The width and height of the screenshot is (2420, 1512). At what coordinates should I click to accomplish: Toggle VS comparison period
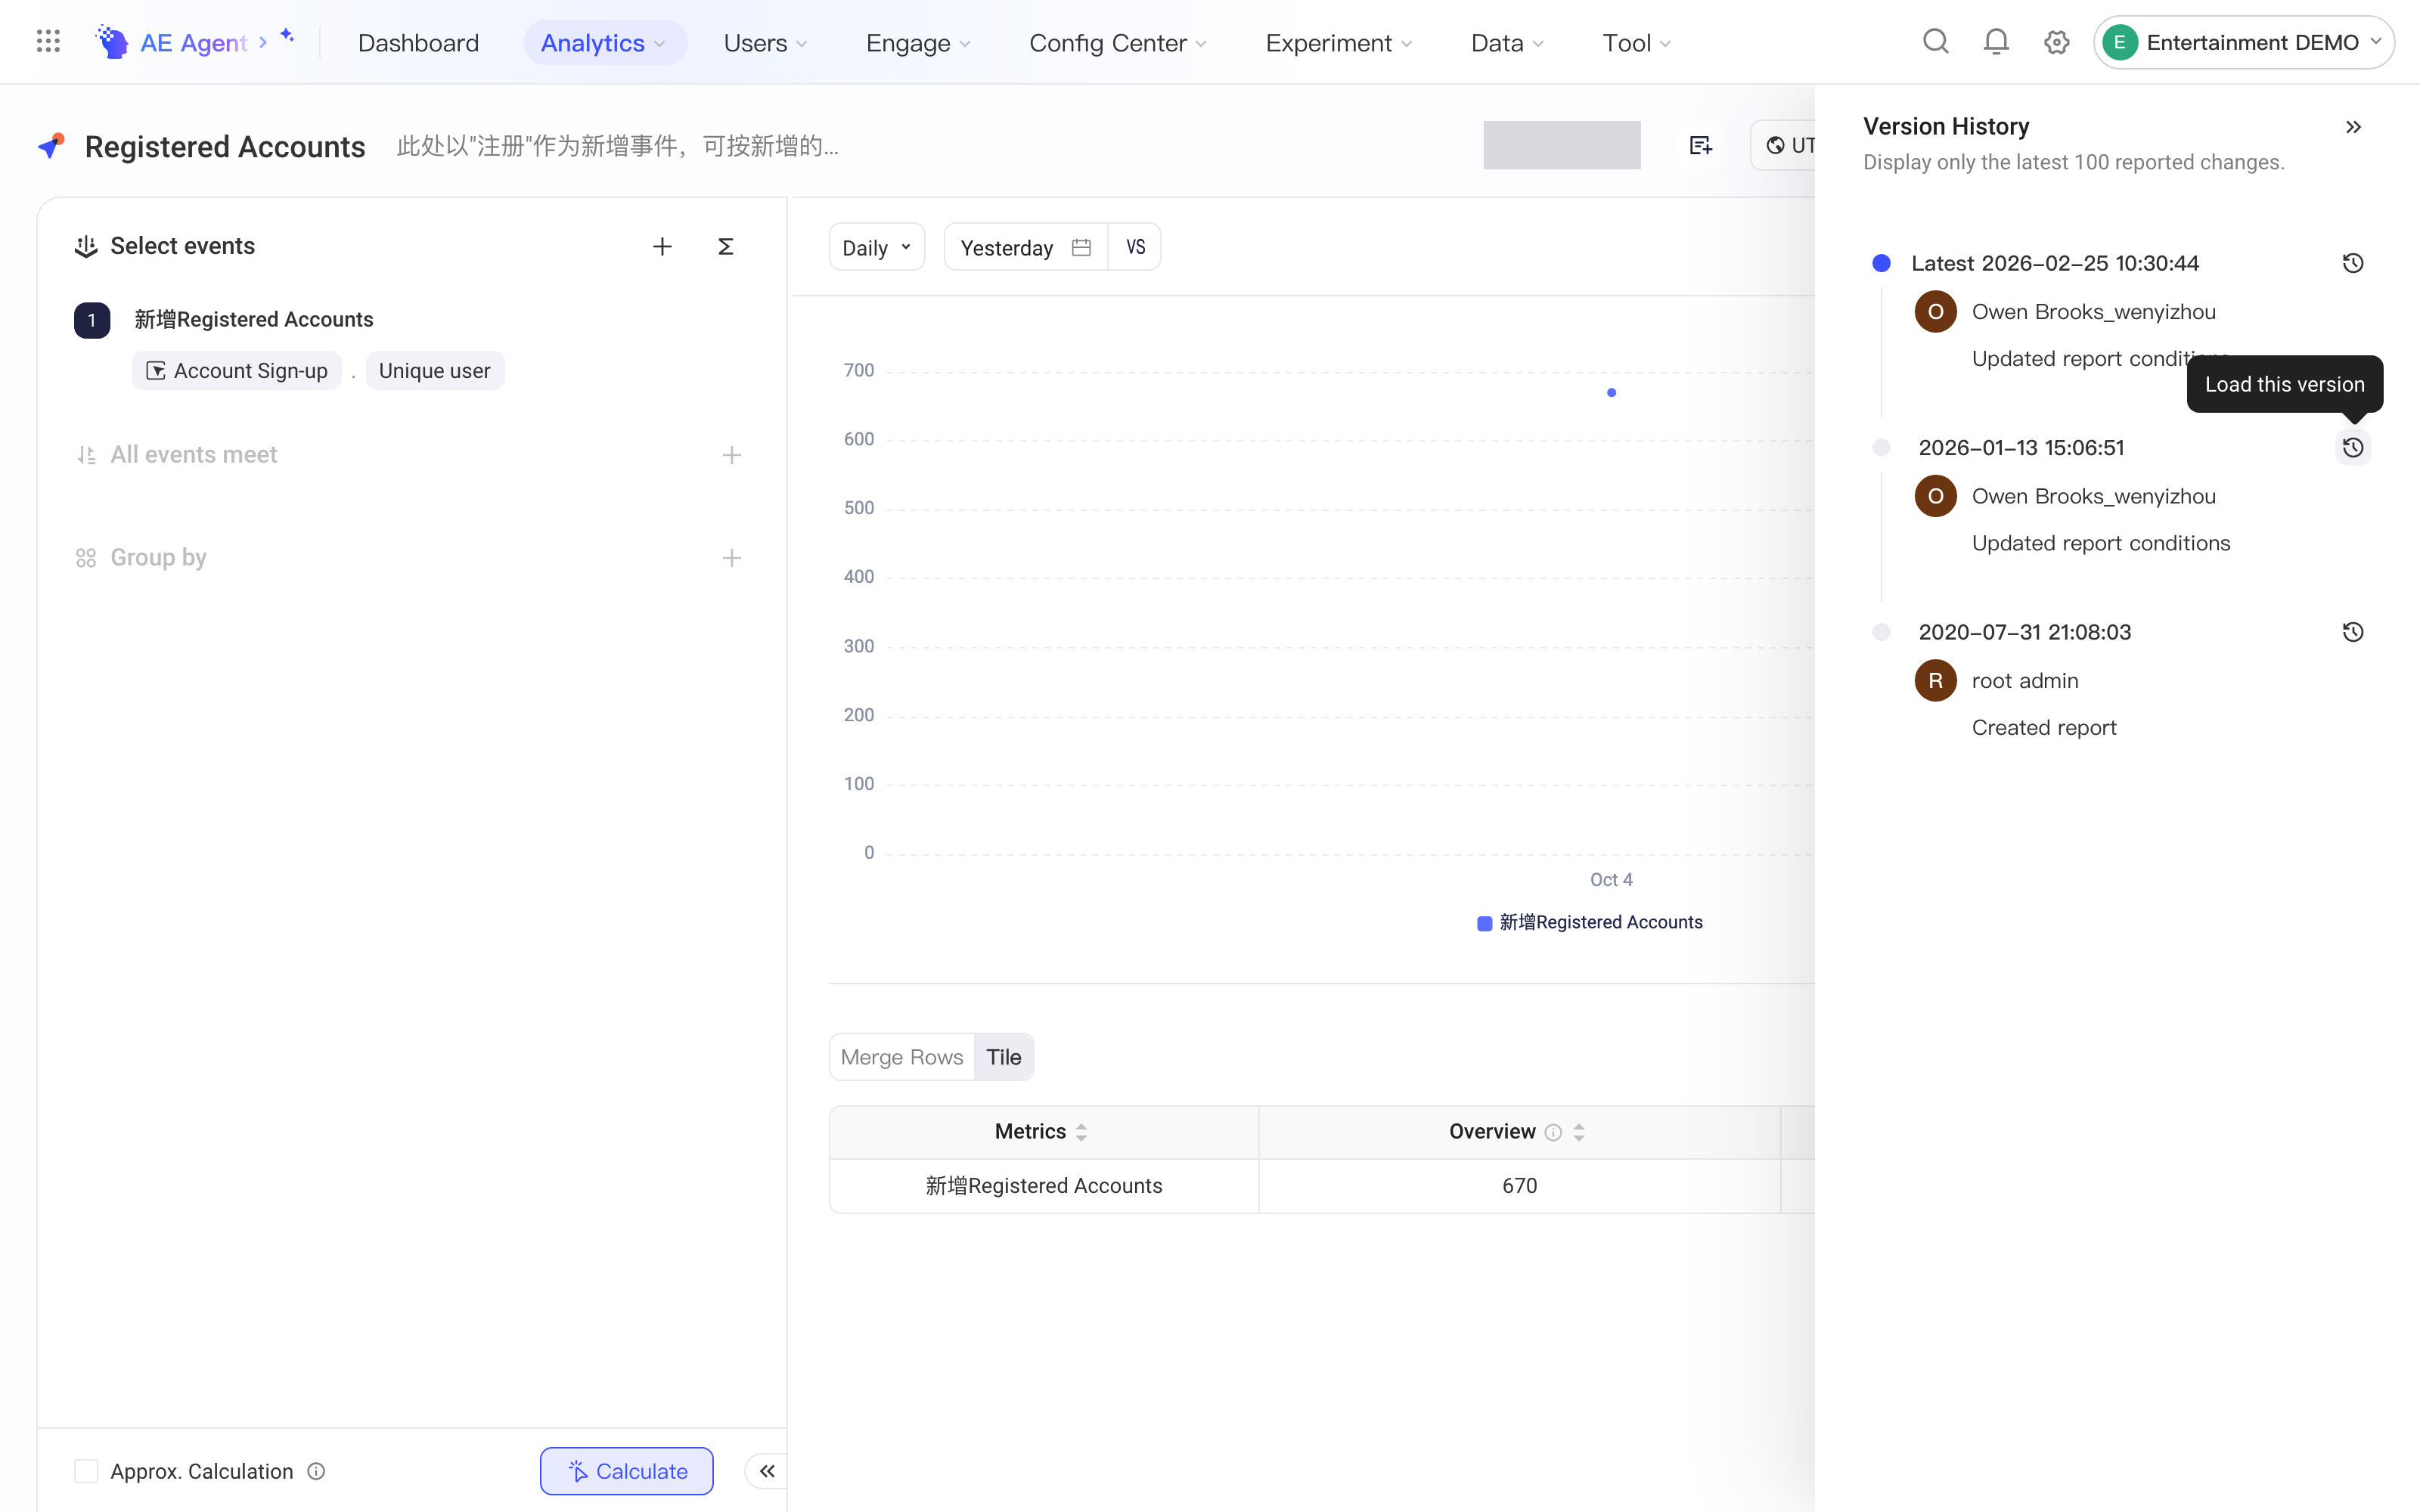click(x=1135, y=247)
